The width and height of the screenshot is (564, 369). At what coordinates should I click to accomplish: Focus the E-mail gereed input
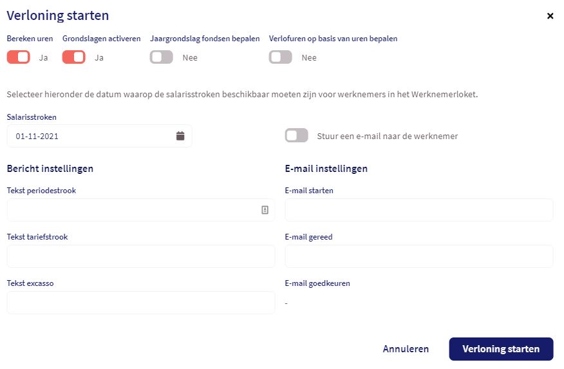(418, 256)
